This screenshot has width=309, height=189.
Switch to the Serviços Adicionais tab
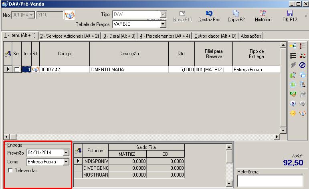pyautogui.click(x=69, y=36)
